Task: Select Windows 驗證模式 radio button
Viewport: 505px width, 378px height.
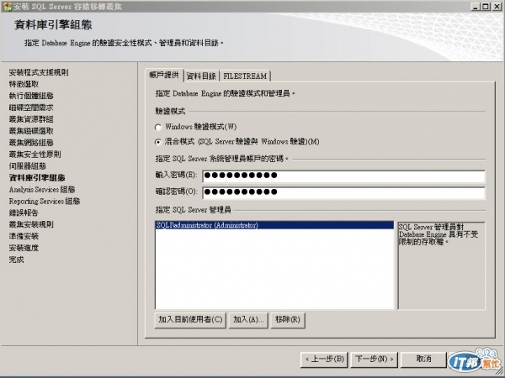Action: (x=158, y=128)
